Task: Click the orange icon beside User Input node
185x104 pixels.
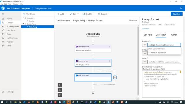Action: pyautogui.click(x=115, y=77)
